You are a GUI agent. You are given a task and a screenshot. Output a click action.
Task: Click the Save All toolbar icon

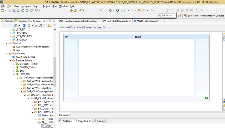[x=14, y=10]
